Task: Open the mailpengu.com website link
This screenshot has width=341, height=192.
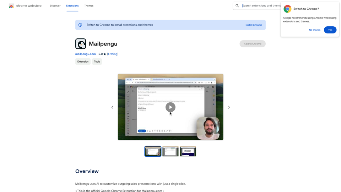Action: point(86,54)
